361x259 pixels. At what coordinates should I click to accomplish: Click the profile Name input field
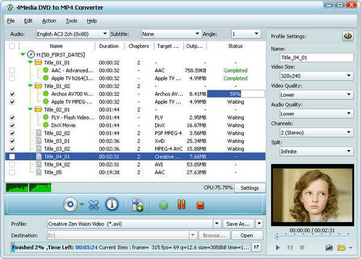point(316,58)
